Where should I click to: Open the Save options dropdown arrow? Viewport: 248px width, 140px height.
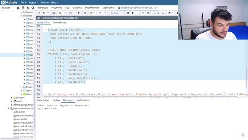48,13
